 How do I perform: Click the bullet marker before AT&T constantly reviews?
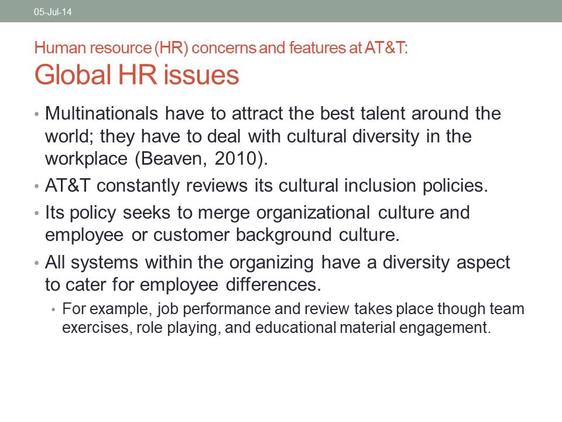37,186
